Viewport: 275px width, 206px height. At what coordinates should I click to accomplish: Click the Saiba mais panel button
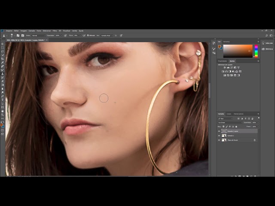coord(267,43)
